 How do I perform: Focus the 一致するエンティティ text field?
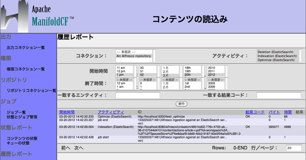point(138,95)
